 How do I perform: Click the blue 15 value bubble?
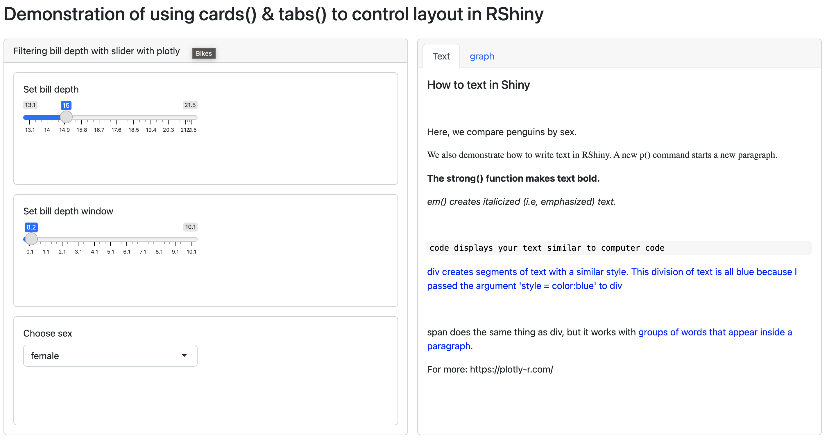pyautogui.click(x=66, y=105)
